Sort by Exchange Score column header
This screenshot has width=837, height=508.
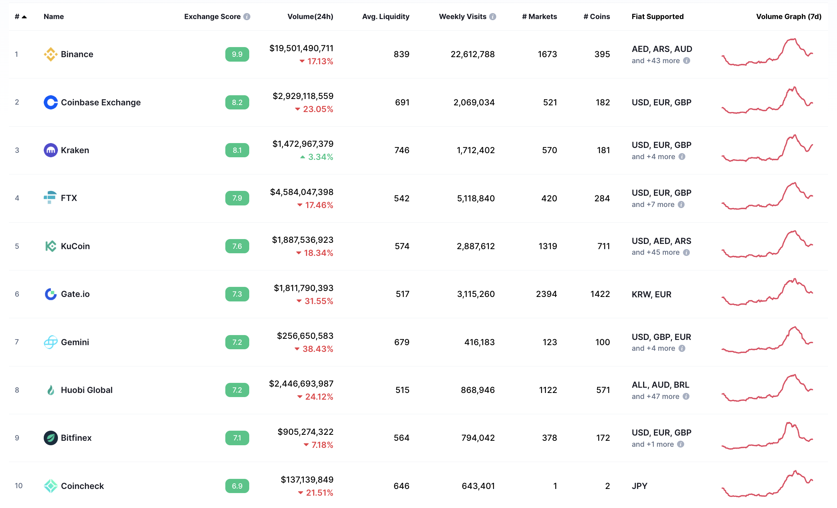[x=212, y=17]
